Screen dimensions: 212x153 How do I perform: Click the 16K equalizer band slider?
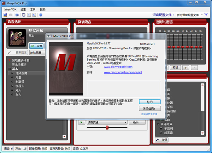point(201,47)
